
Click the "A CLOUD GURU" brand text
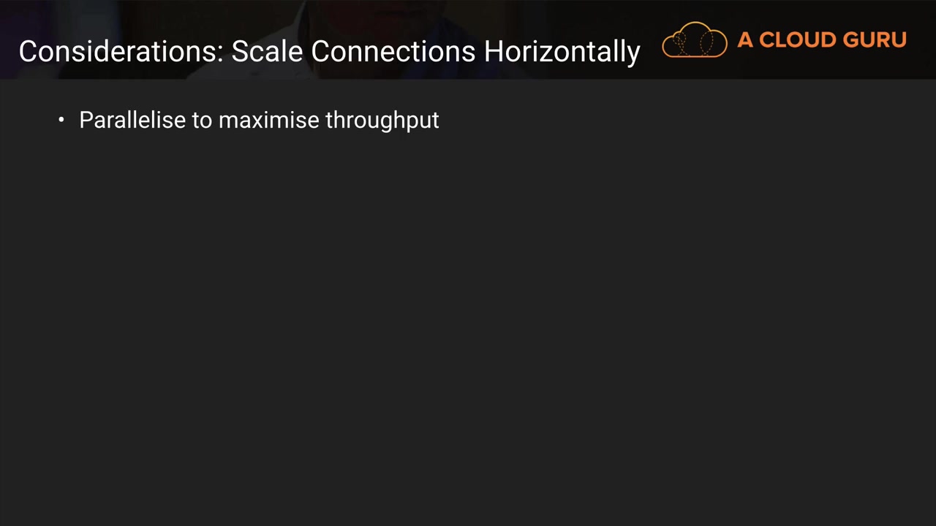tap(821, 40)
